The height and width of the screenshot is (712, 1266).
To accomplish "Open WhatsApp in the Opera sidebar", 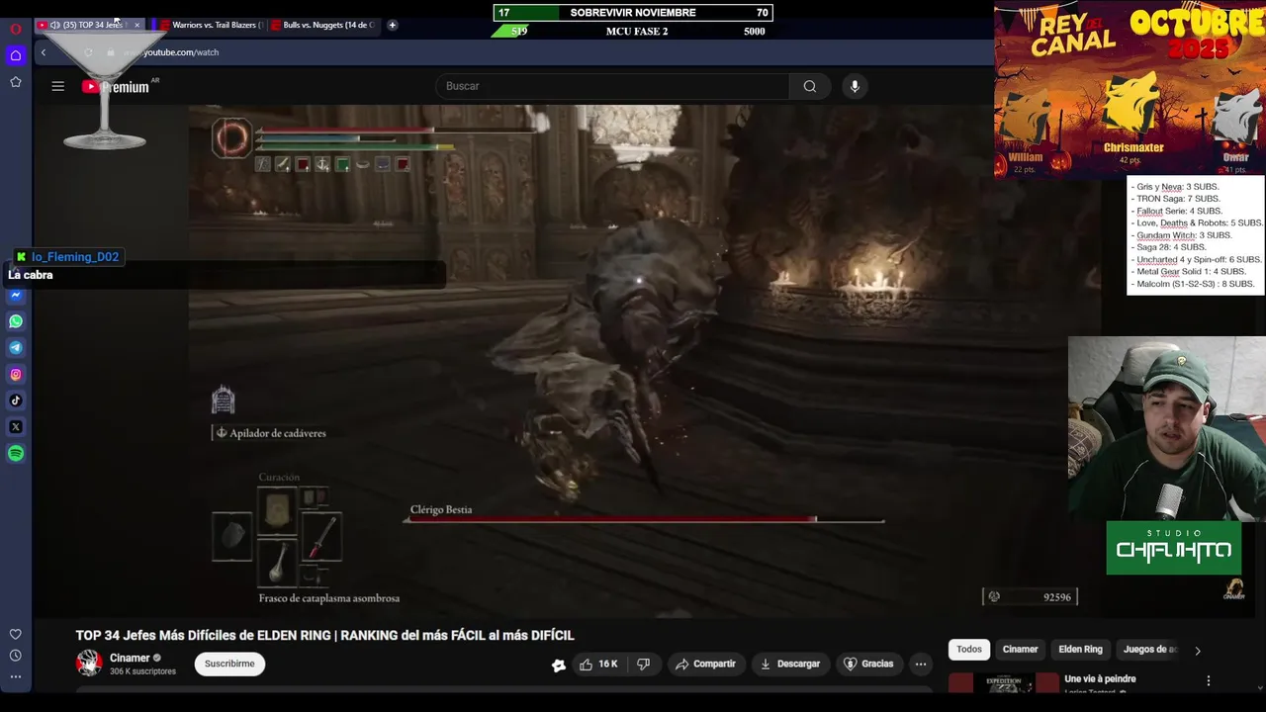I will tap(16, 321).
